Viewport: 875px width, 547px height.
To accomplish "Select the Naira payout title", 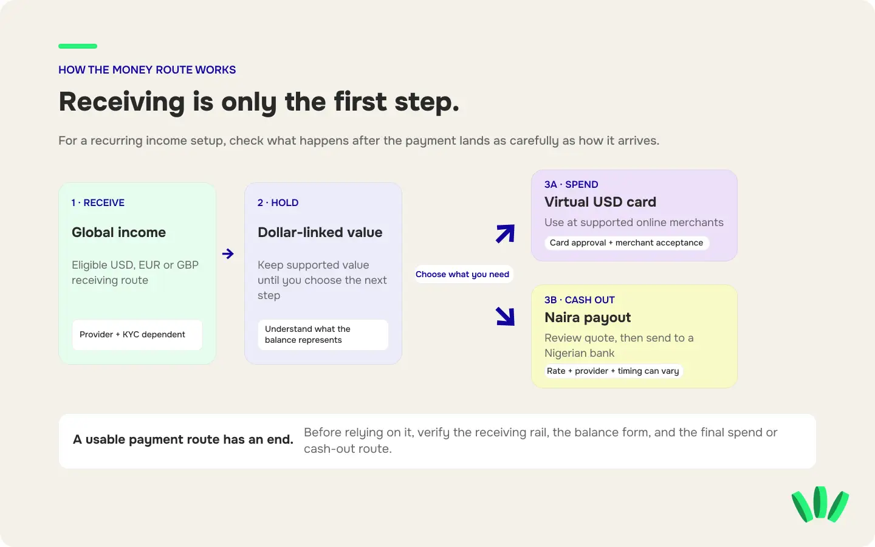I will click(588, 317).
